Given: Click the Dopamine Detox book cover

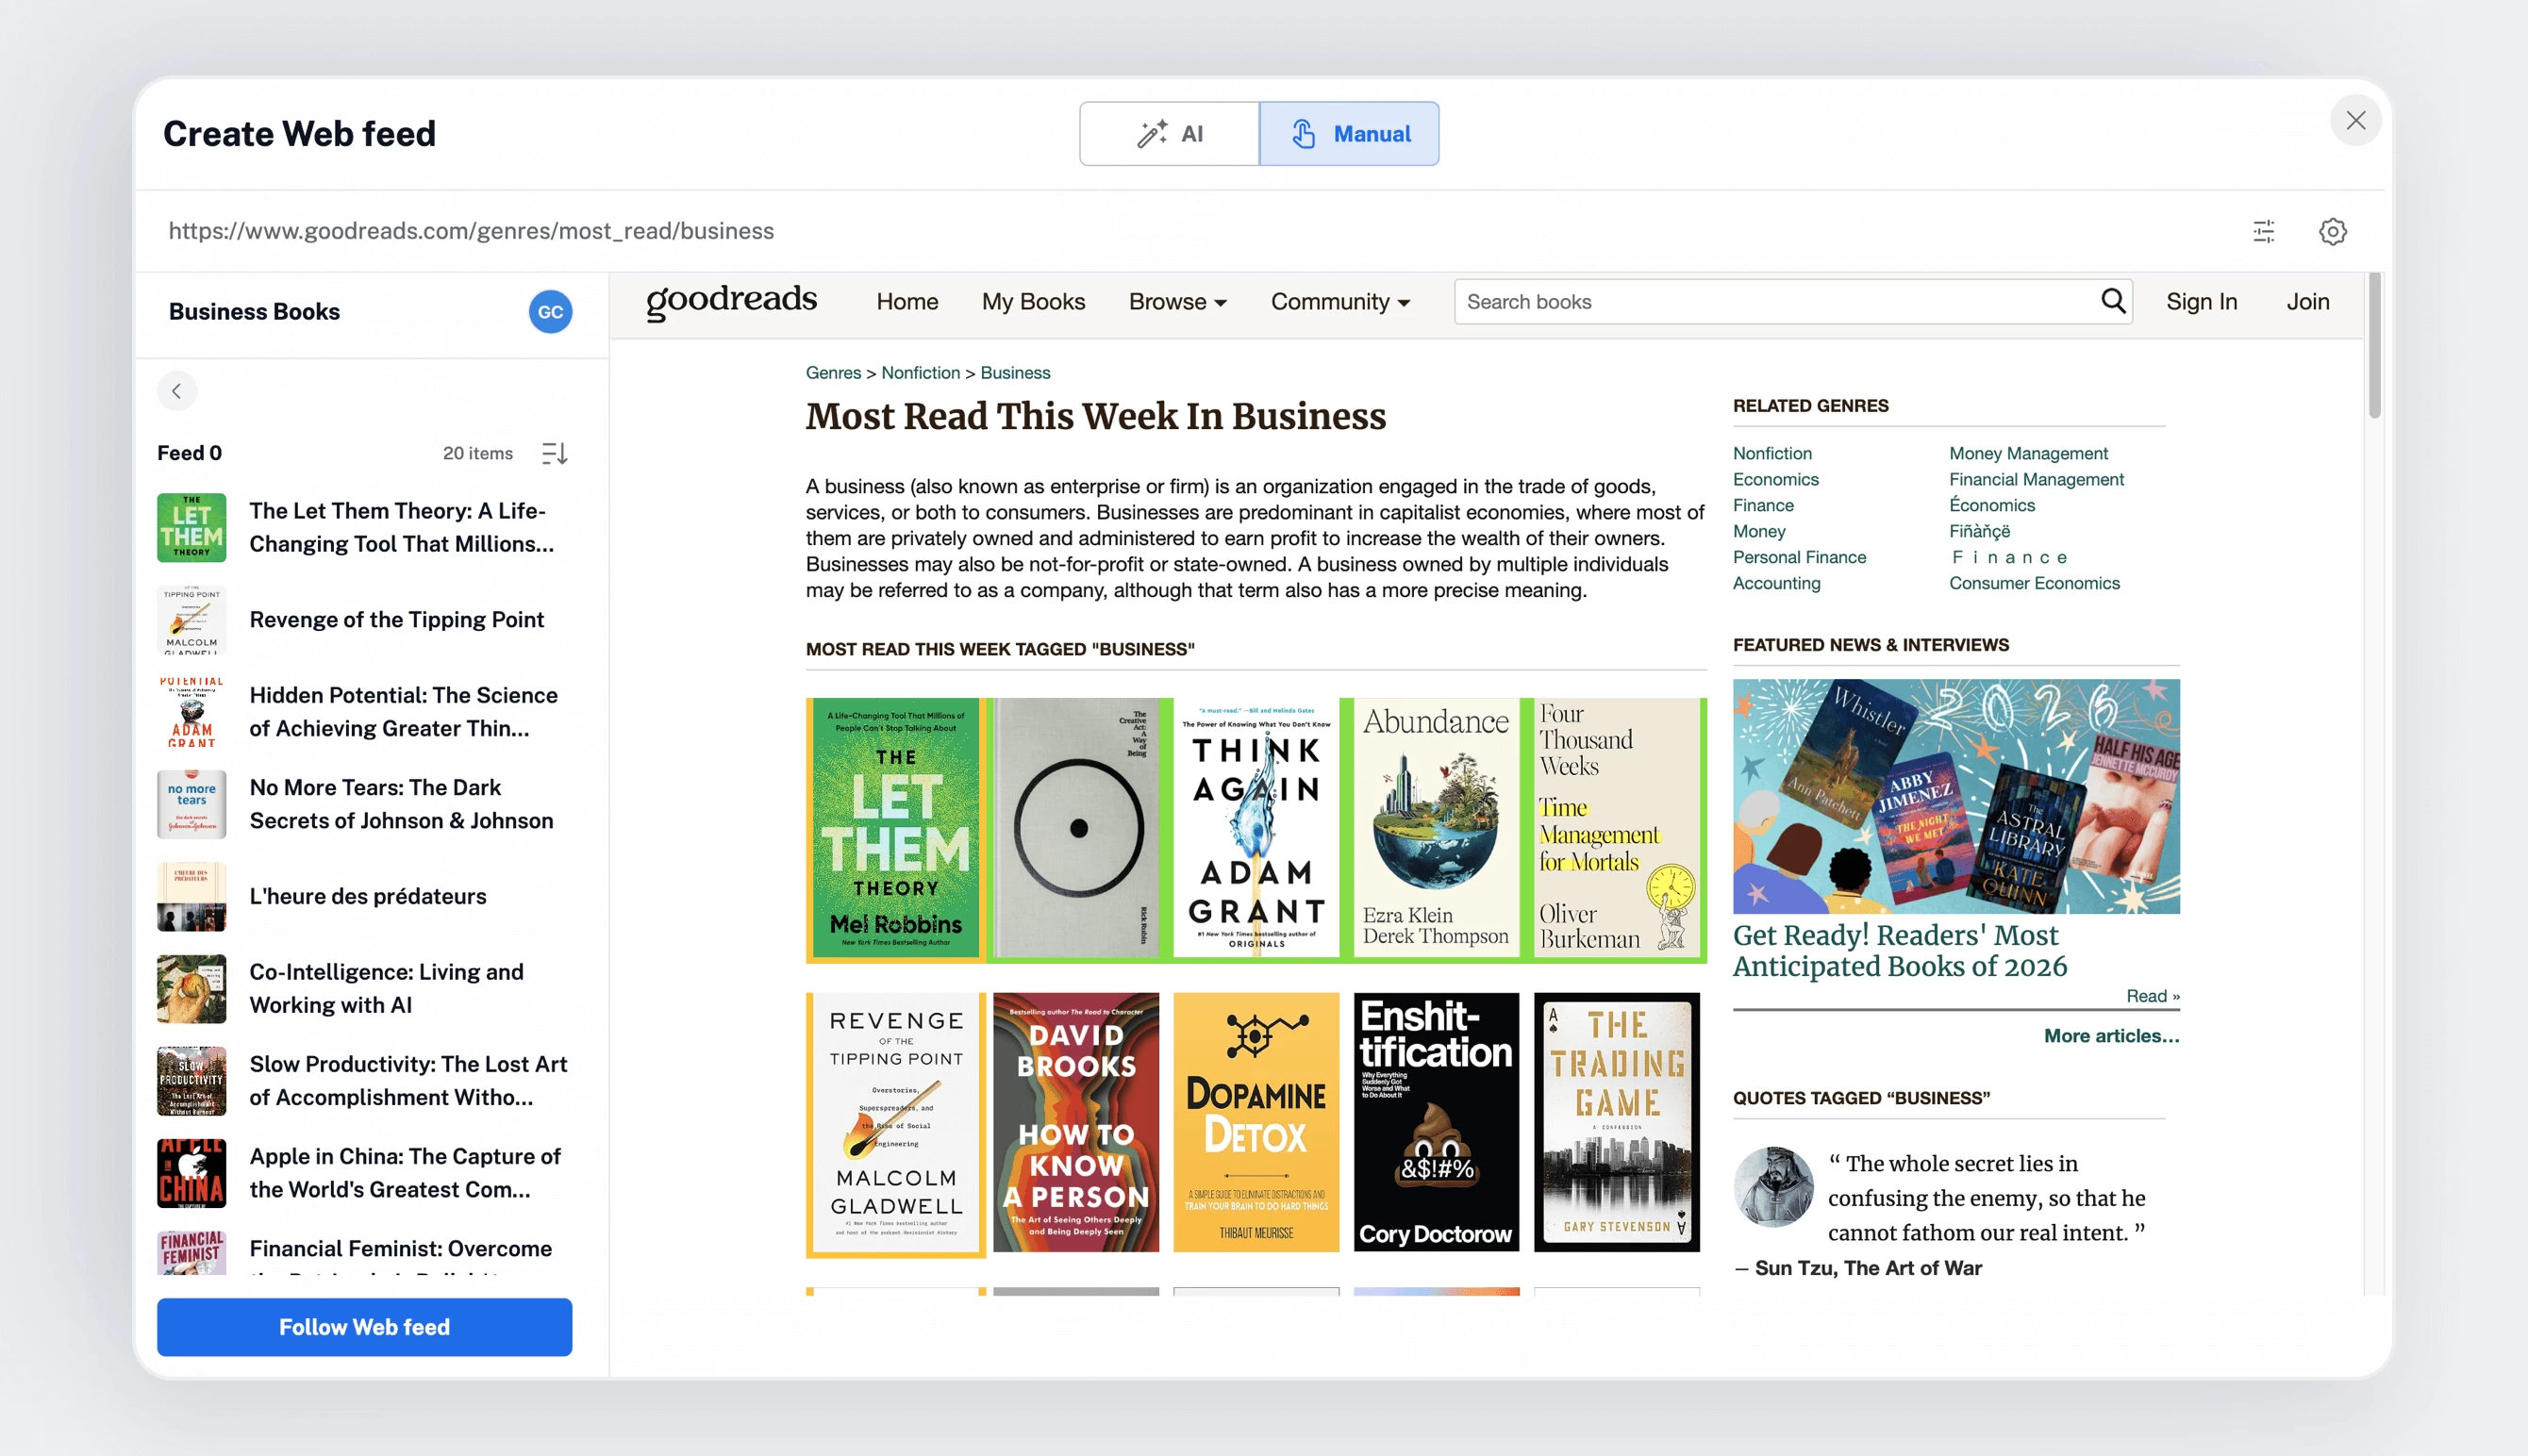Looking at the screenshot, I should pyautogui.click(x=1256, y=1122).
